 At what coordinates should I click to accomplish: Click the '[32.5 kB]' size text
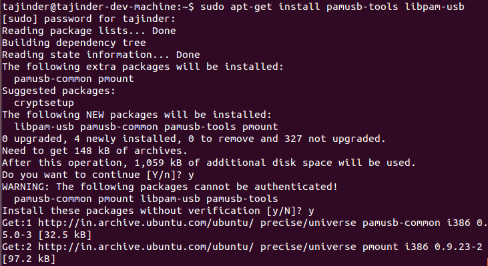65,235
